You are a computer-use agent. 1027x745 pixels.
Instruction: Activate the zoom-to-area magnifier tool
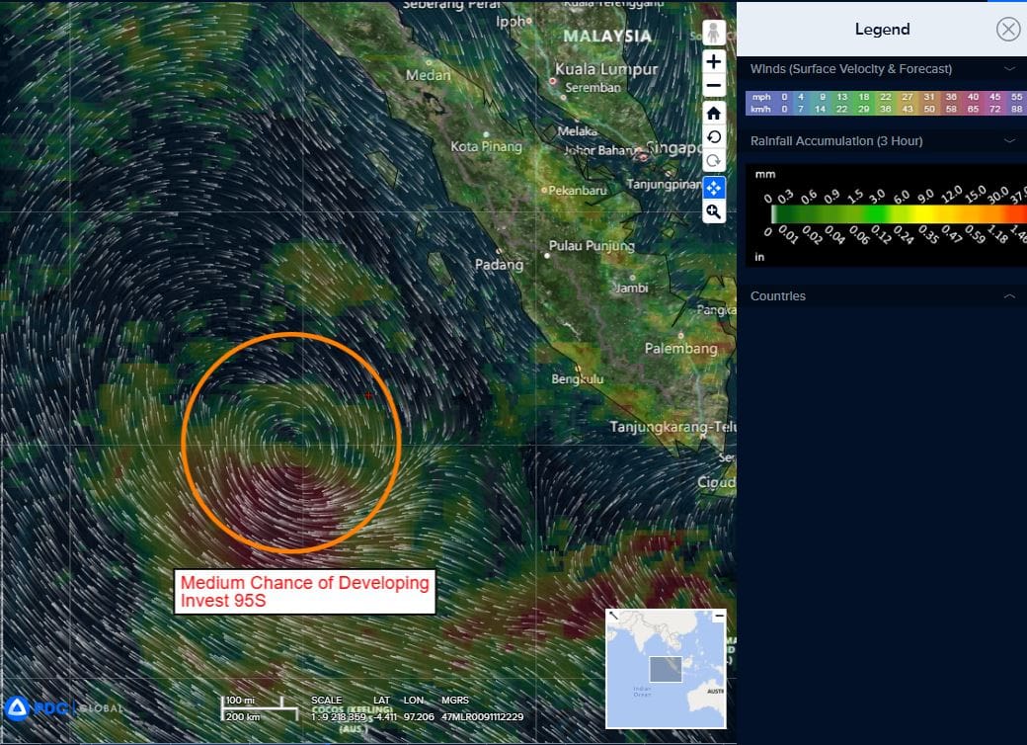point(713,211)
